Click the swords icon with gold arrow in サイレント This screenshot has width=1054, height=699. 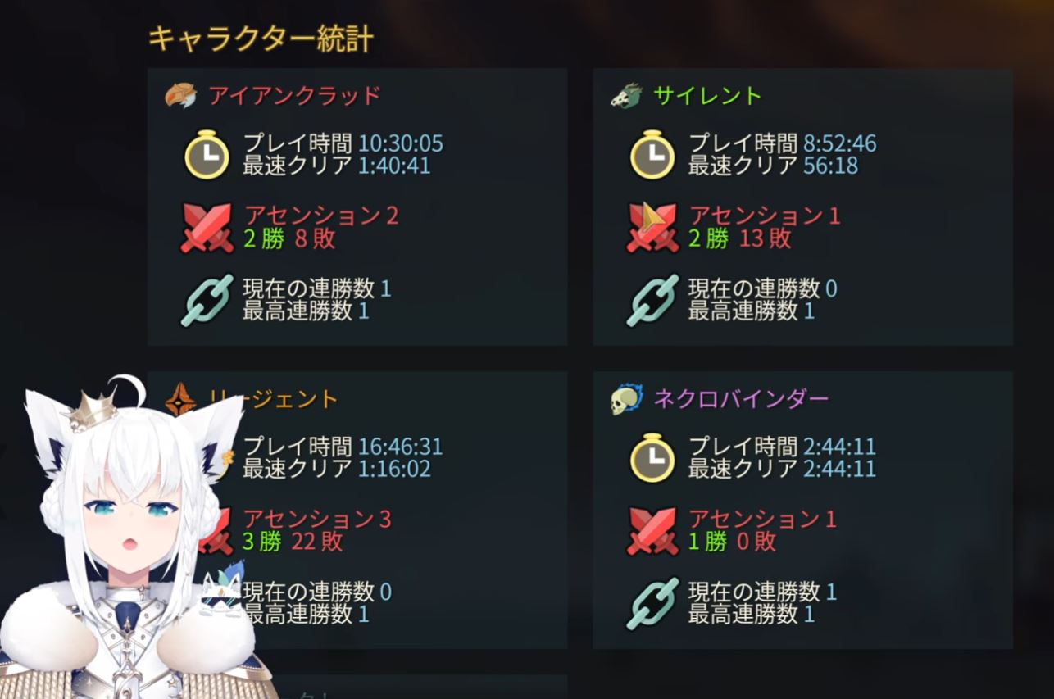pos(652,227)
